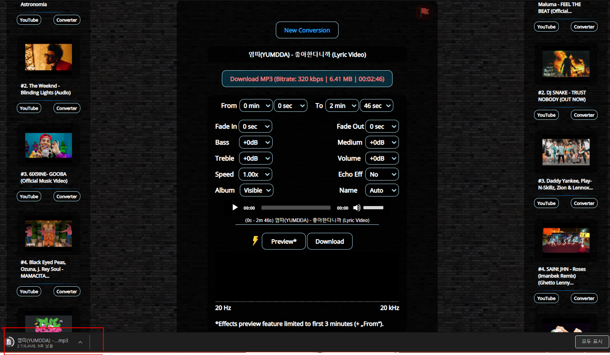Open the Speed dropdown

pyautogui.click(x=255, y=174)
